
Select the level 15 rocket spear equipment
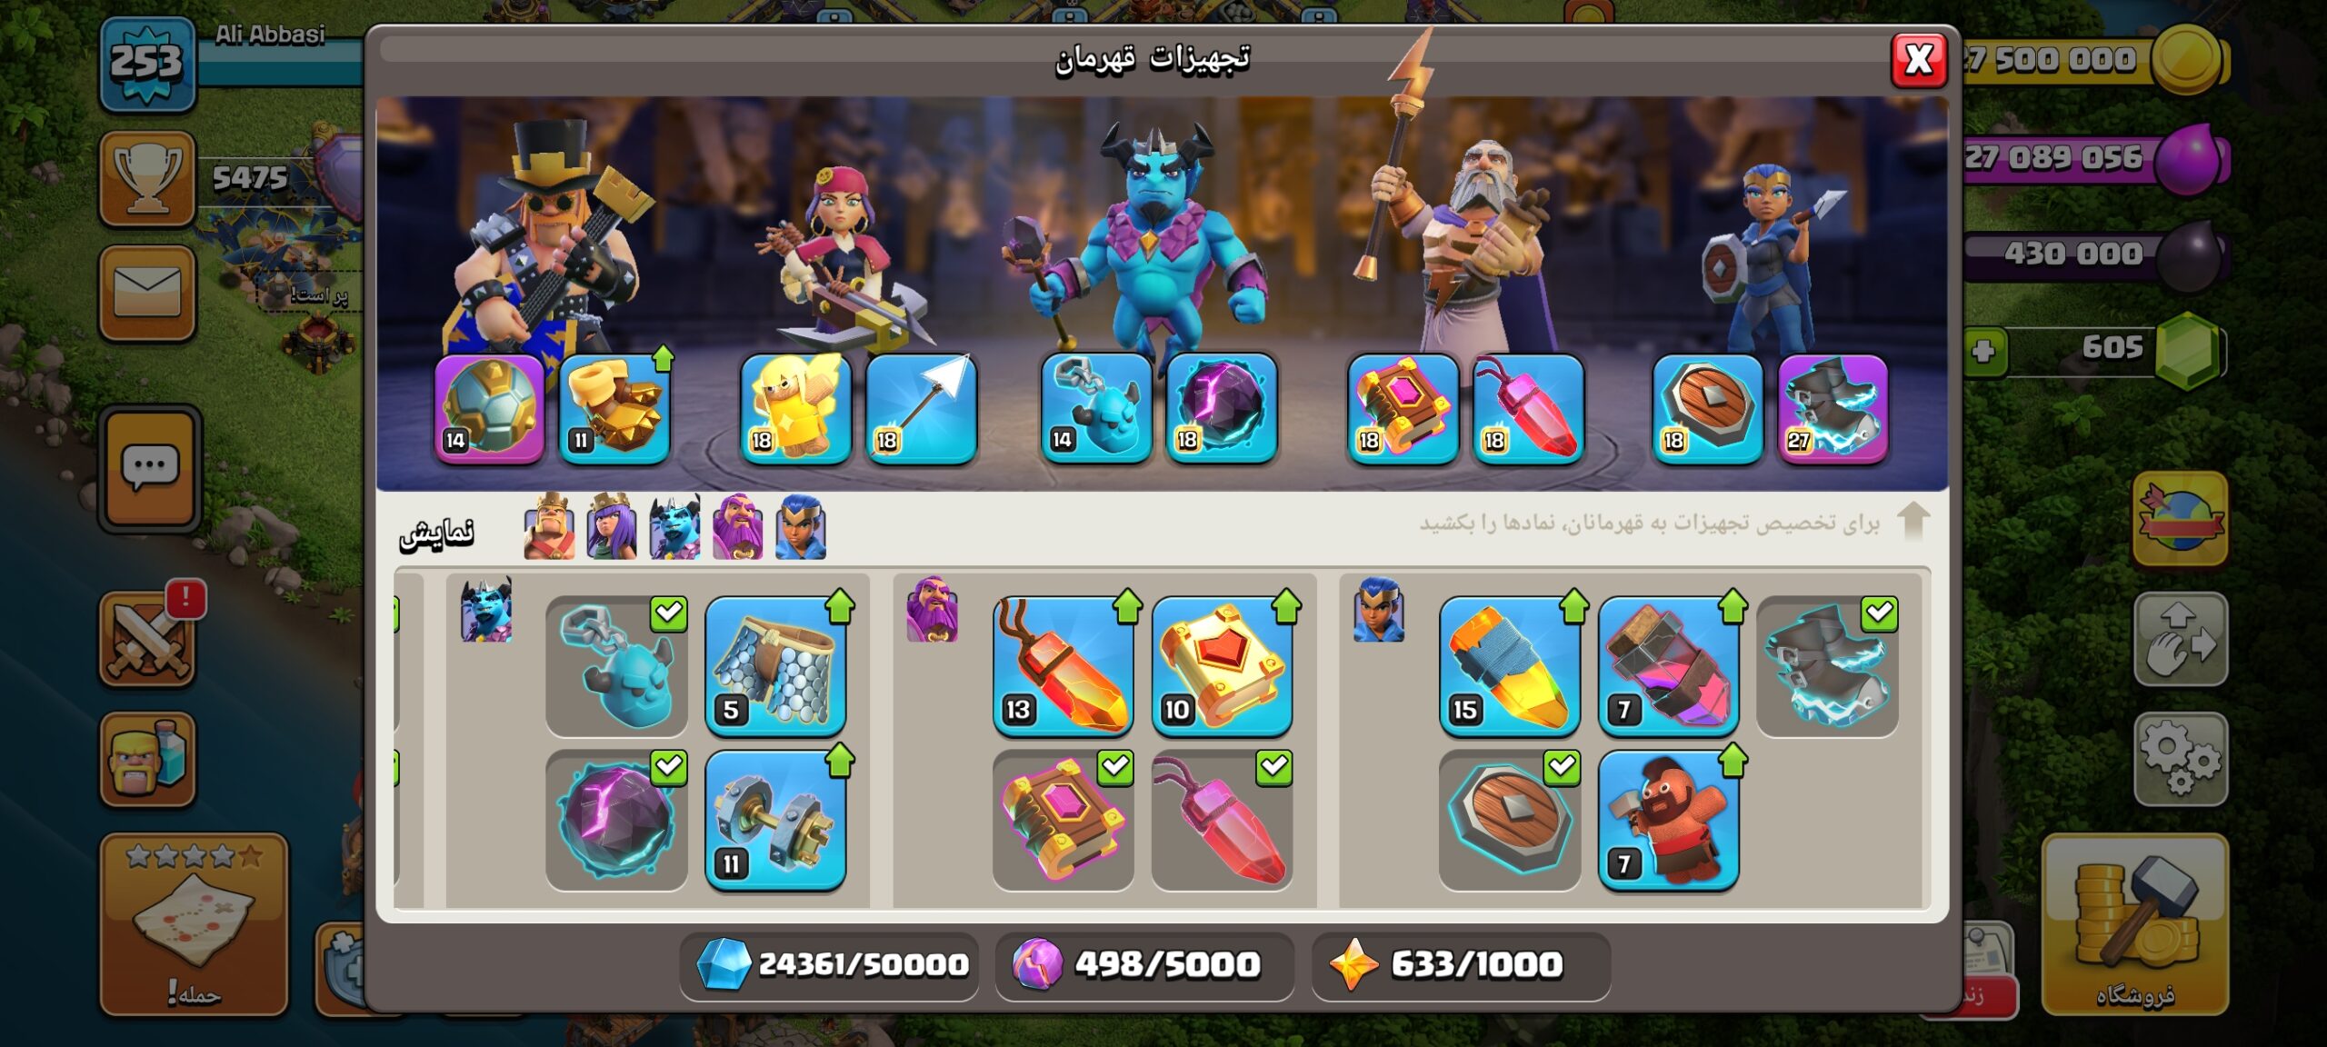pos(1510,665)
